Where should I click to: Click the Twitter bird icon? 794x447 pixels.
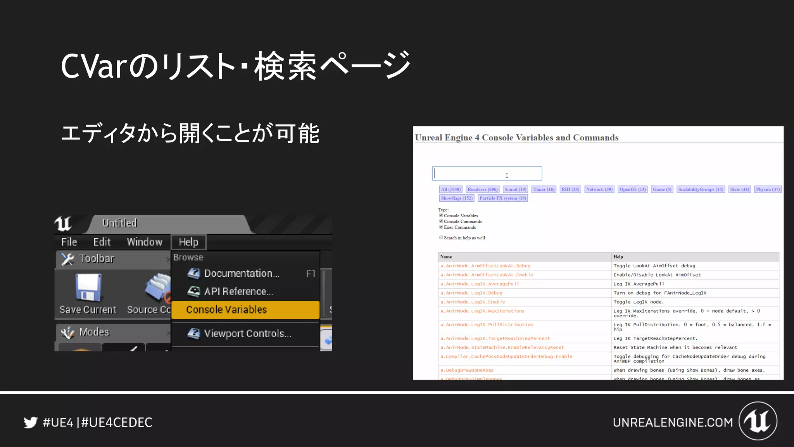[x=31, y=422]
